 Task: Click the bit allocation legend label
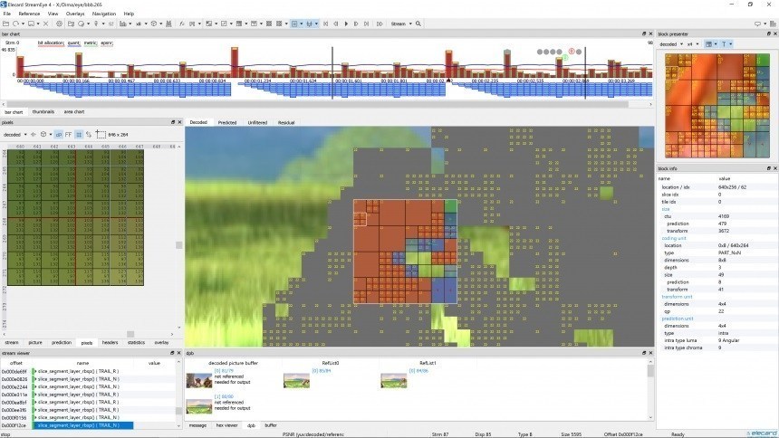(51, 42)
